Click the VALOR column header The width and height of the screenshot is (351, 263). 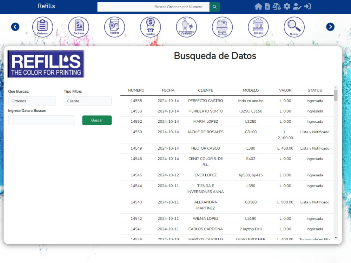(x=285, y=90)
